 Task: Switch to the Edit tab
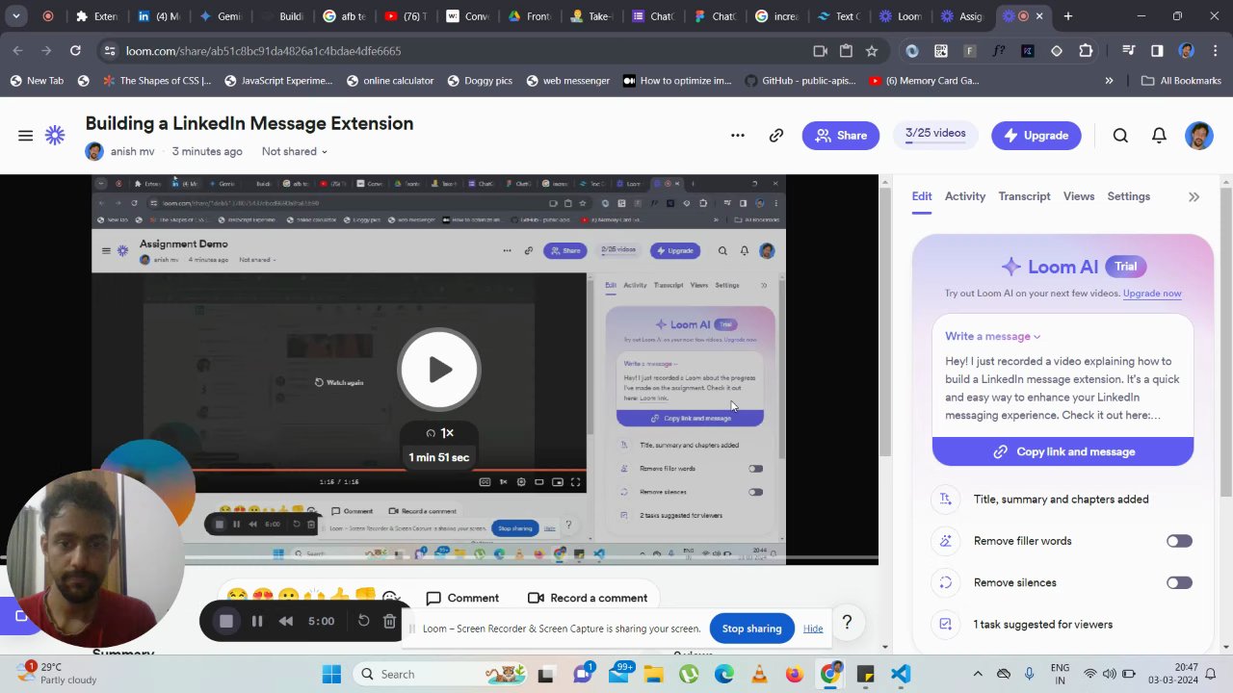[922, 196]
